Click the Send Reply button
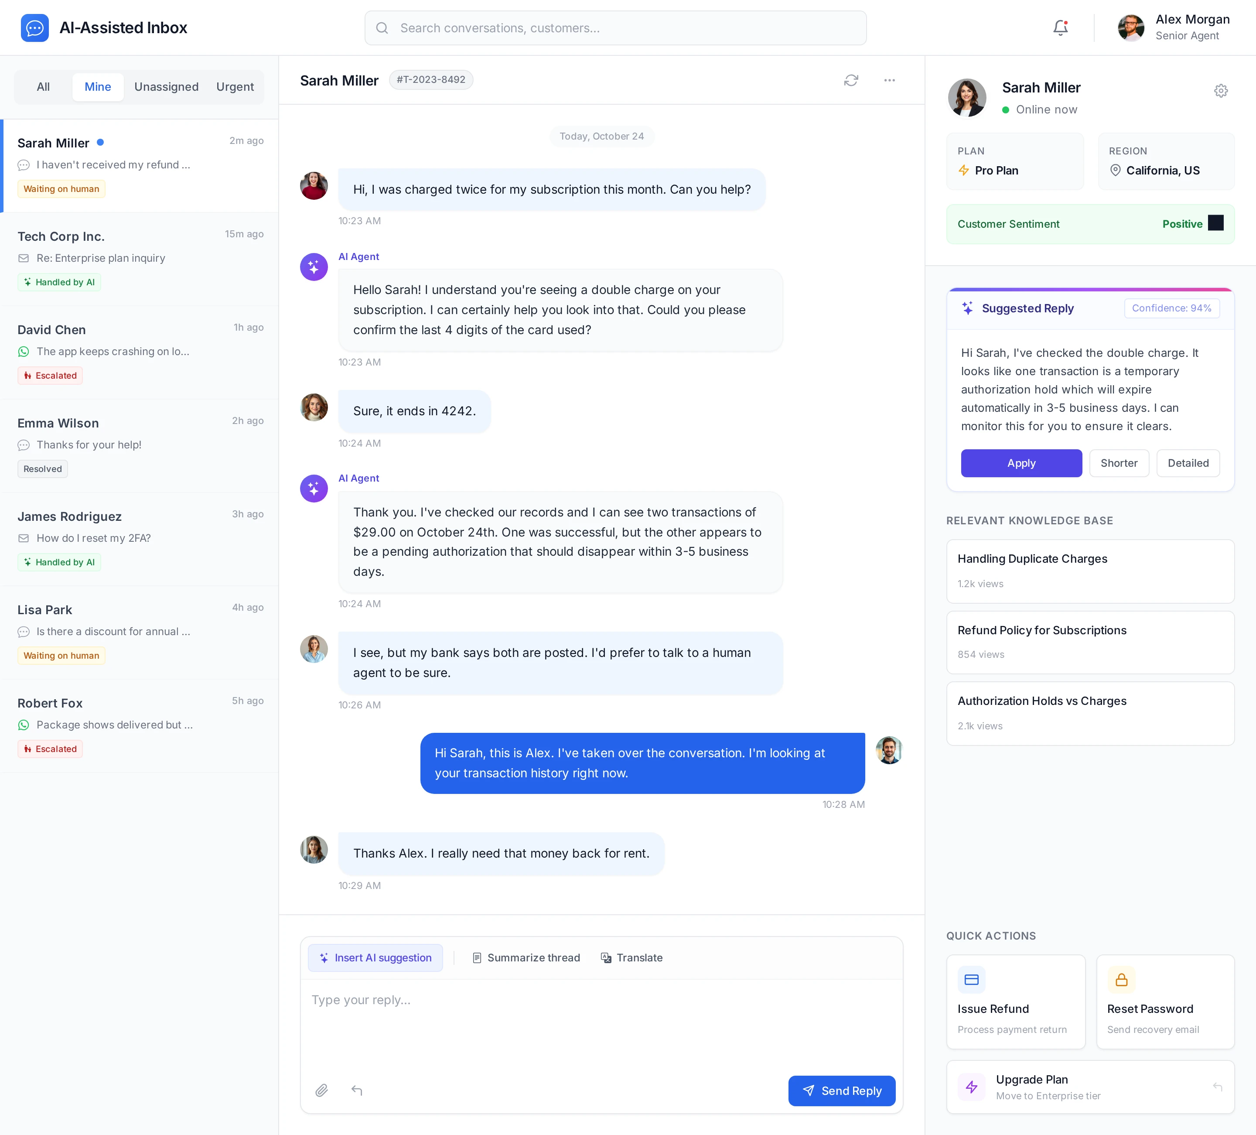Viewport: 1256px width, 1135px height. tap(842, 1091)
